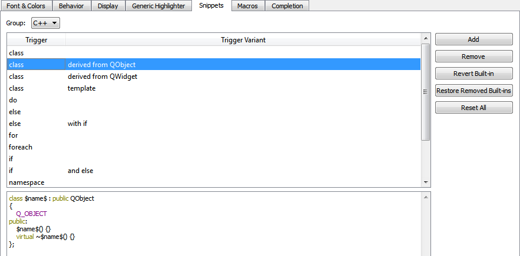
Task: Open the Behavior tab
Action: 71,6
